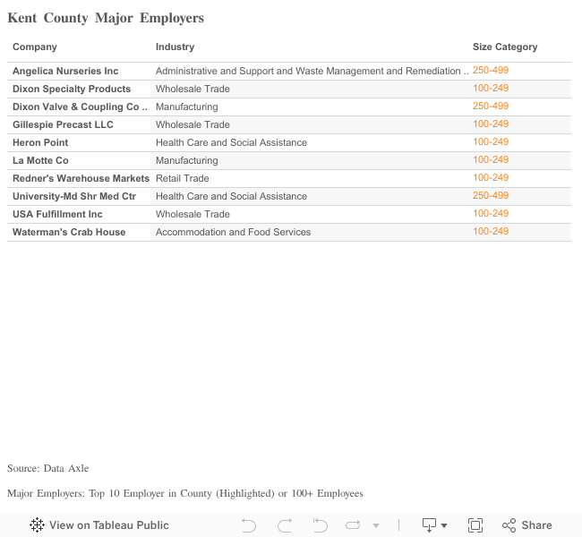Viewport: 582px width, 537px height.
Task: Expand the Download options arrow
Action: (444, 525)
